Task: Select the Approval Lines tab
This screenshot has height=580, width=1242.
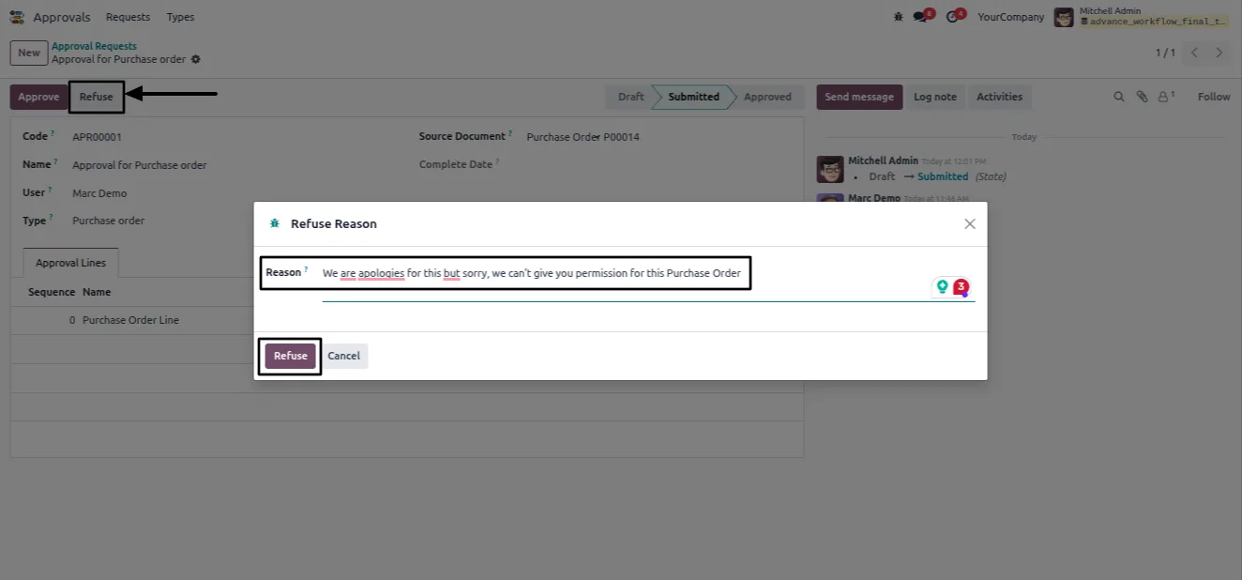Action: [70, 263]
